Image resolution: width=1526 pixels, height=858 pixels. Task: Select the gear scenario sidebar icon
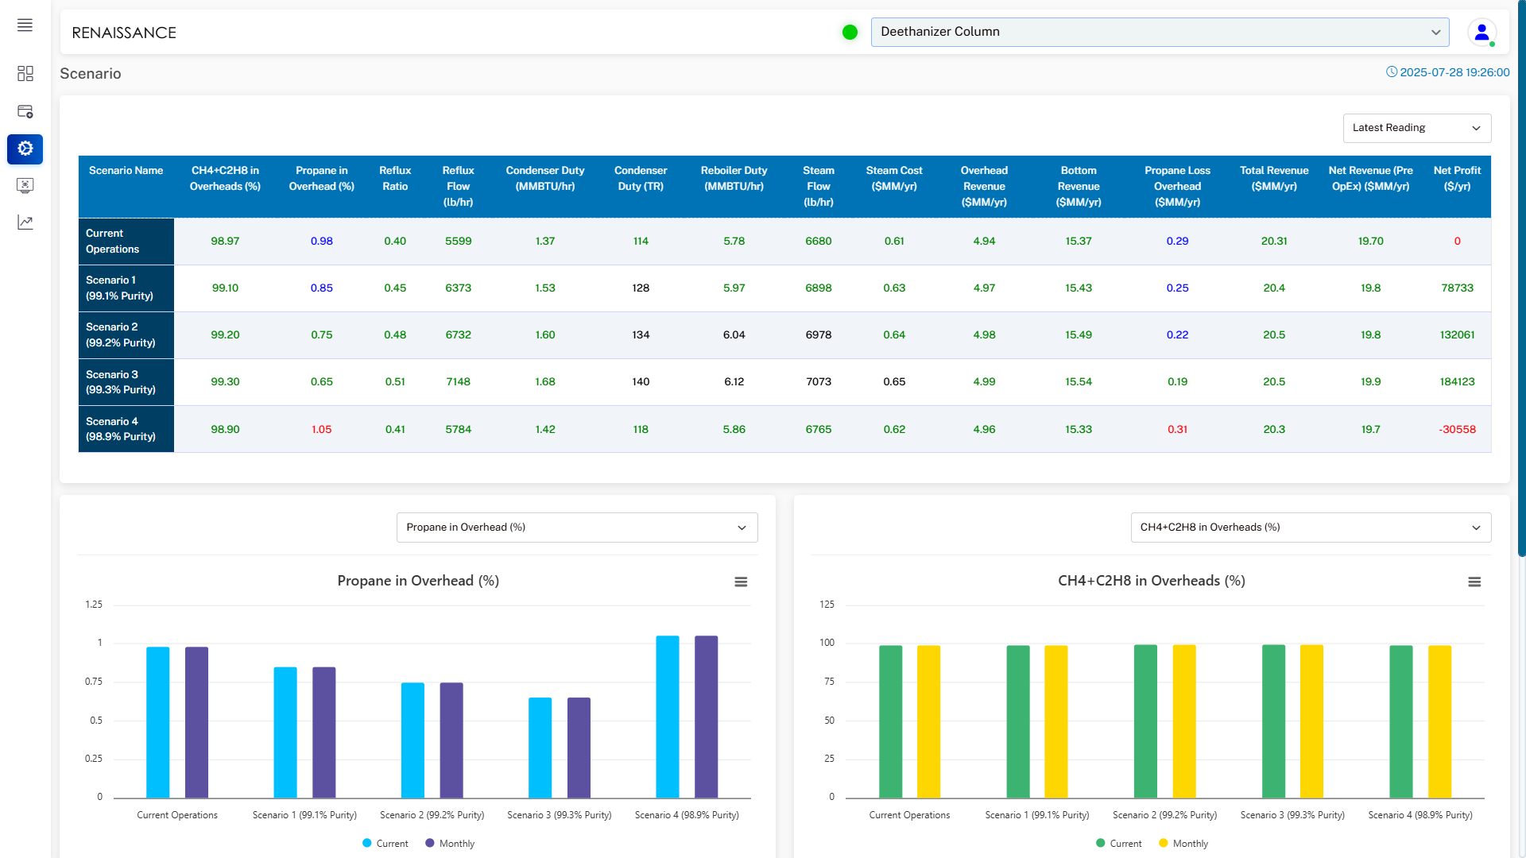point(25,149)
